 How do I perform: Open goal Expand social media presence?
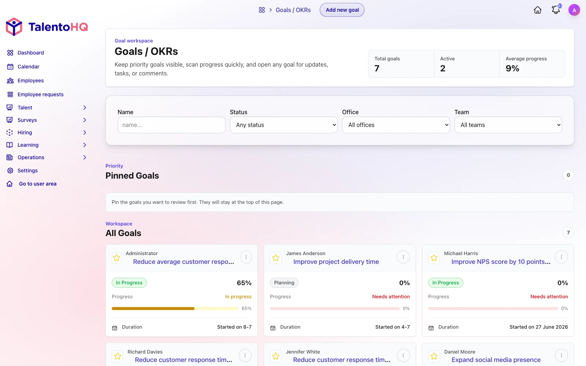496,360
